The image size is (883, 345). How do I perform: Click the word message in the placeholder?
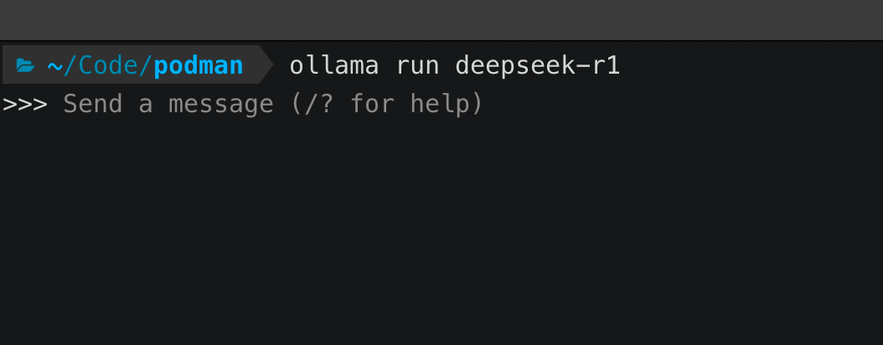[x=220, y=105]
